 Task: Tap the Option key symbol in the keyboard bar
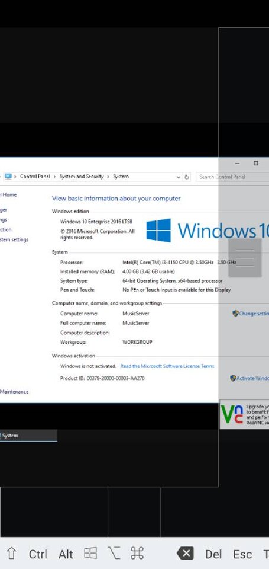coord(114,553)
